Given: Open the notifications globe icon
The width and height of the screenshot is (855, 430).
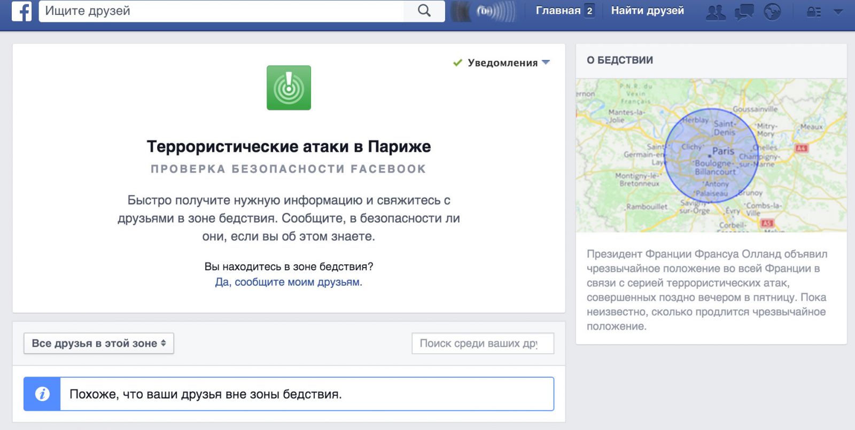Looking at the screenshot, I should point(772,12).
